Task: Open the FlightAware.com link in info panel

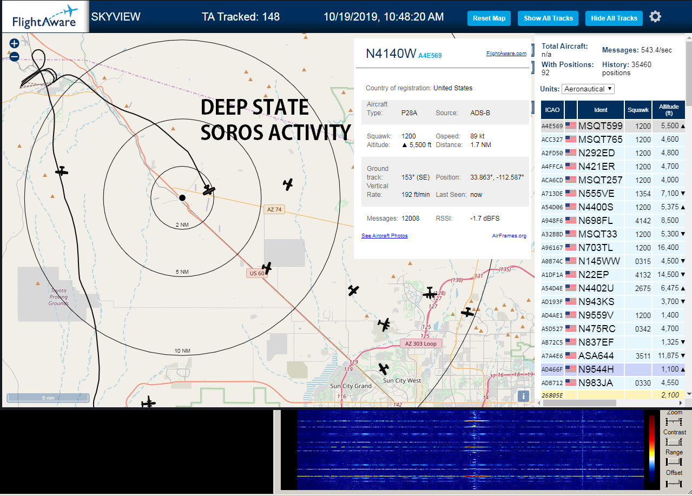Action: click(x=506, y=54)
